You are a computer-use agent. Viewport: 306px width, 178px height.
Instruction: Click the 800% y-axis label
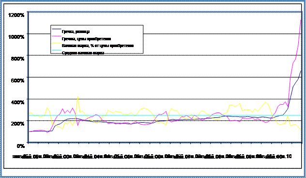pyautogui.click(x=17, y=58)
